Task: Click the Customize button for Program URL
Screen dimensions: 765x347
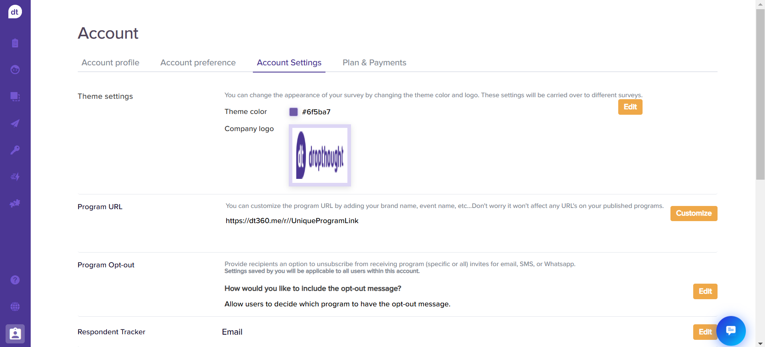Action: (694, 213)
